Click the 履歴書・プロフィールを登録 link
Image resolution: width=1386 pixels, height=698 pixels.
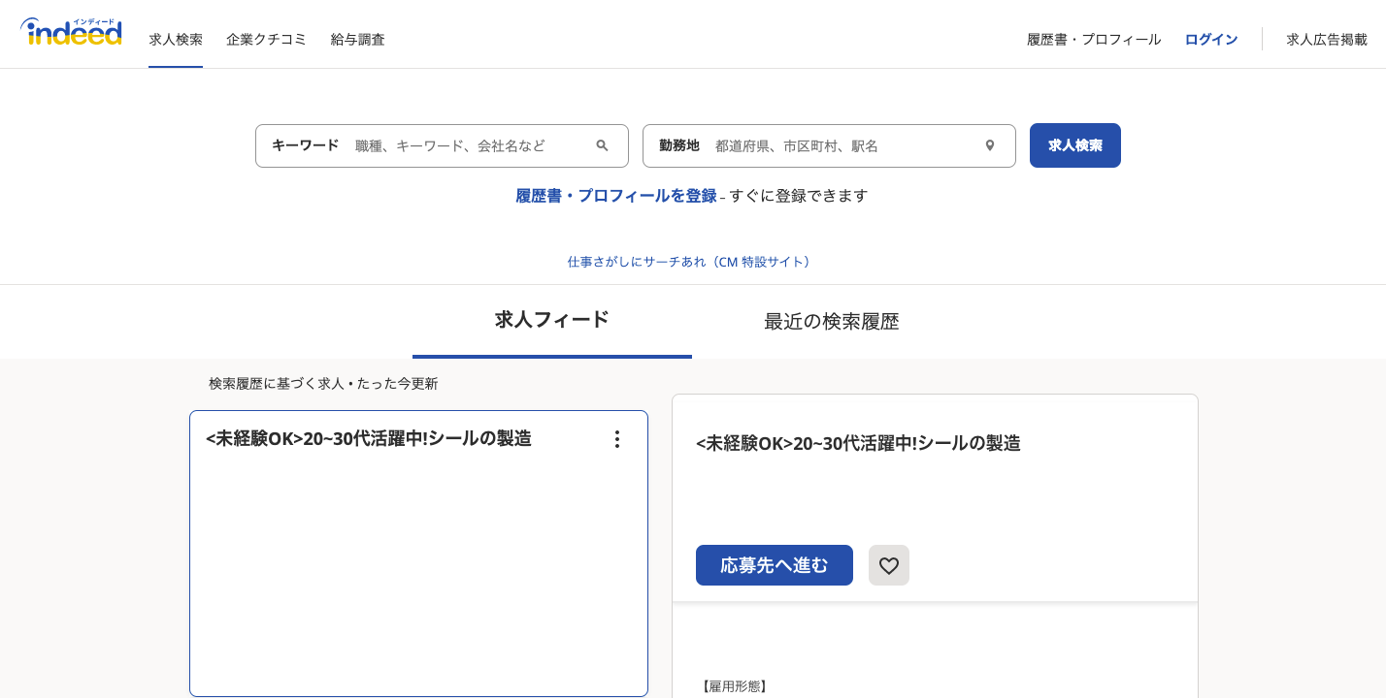click(615, 196)
